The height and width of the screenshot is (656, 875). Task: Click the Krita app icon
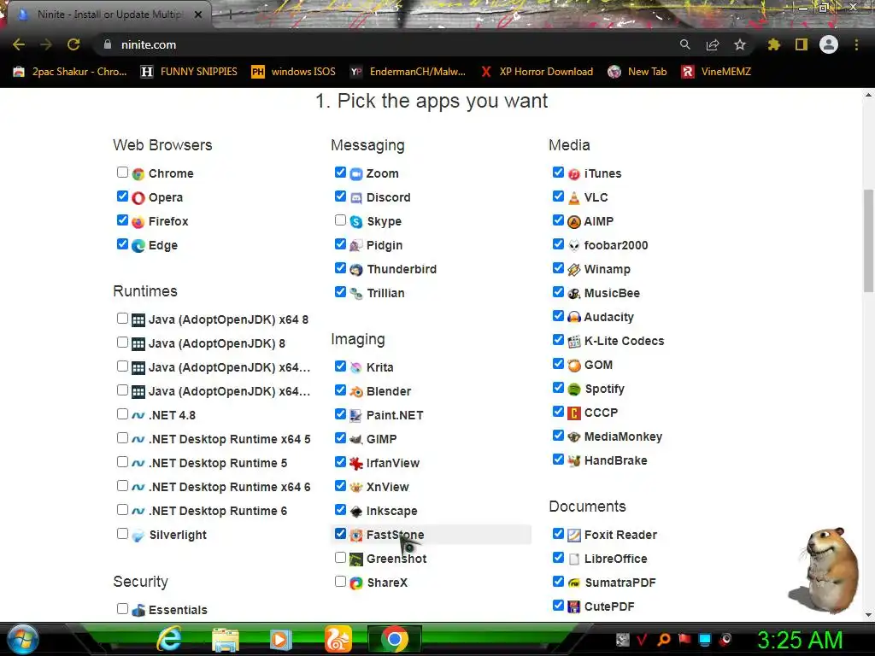click(x=356, y=367)
